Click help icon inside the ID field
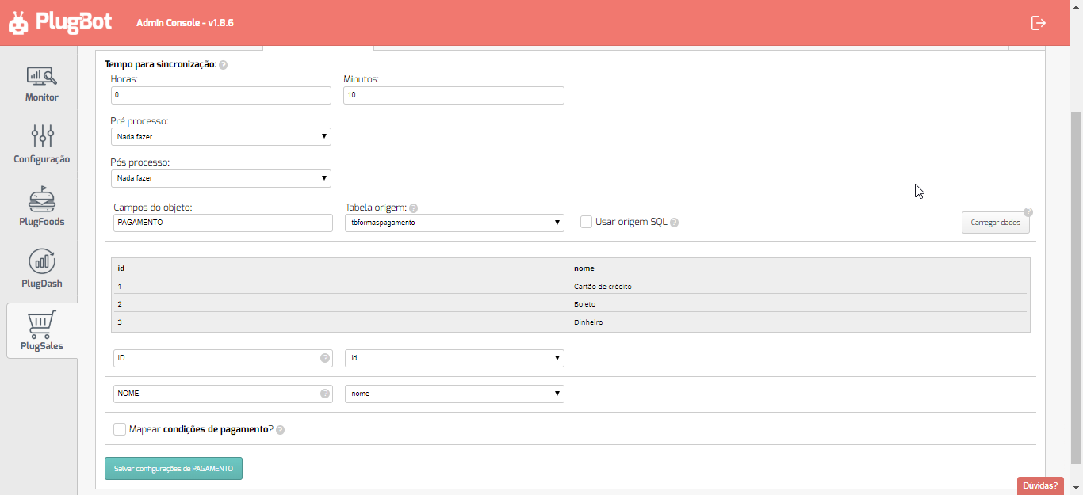 pyautogui.click(x=324, y=359)
